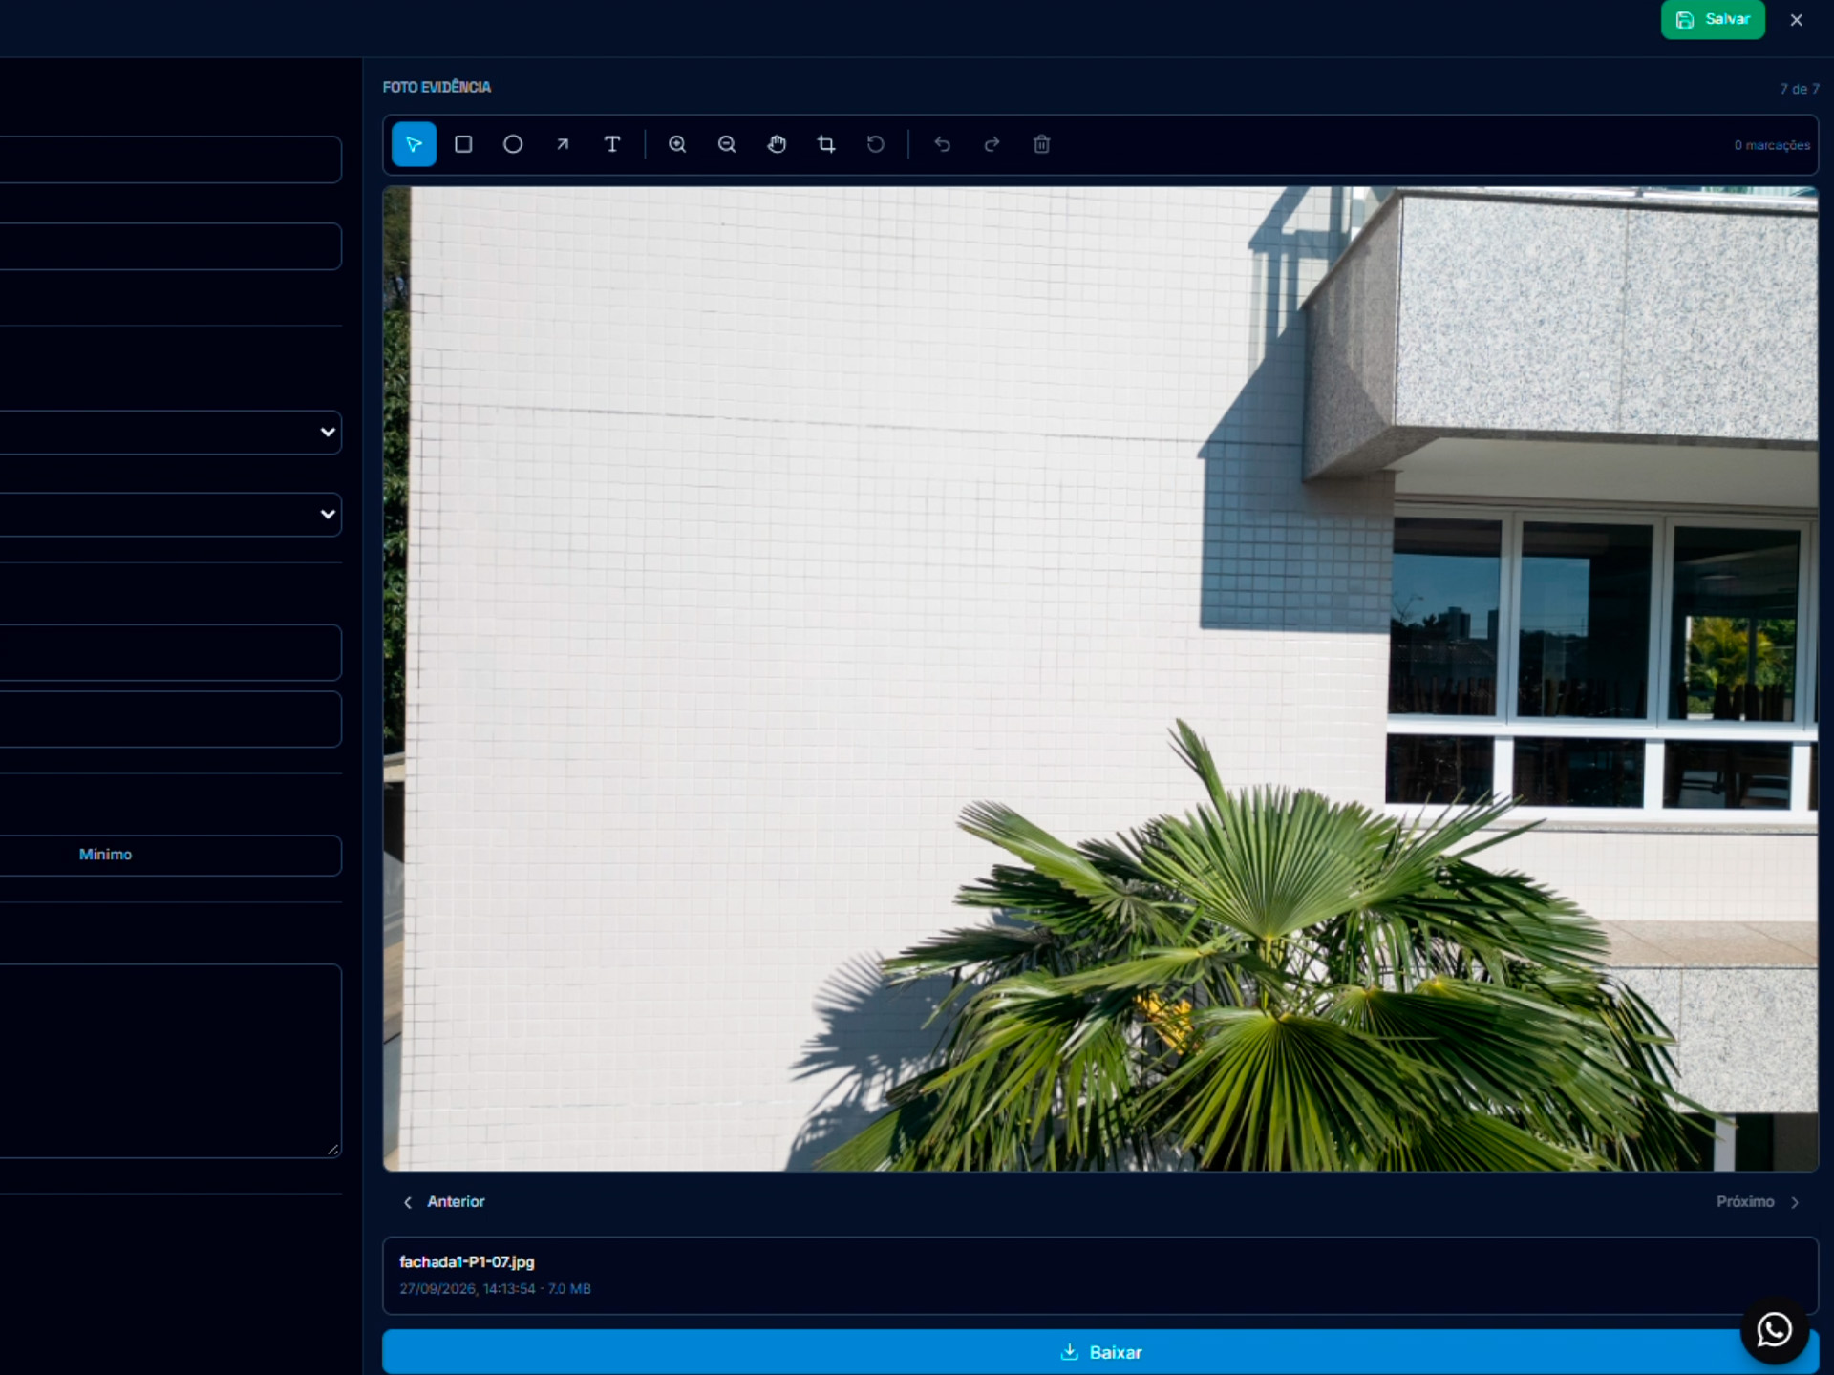Select the text annotation tool
1834x1375 pixels.
pos(612,144)
